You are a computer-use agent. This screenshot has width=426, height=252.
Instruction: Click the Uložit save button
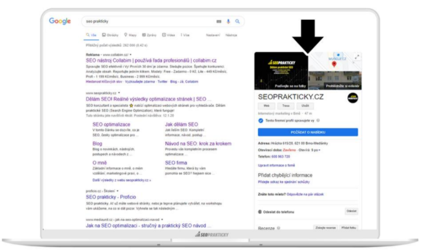[305, 106]
